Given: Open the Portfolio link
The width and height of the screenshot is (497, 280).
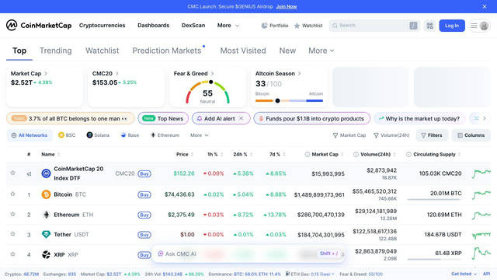Looking at the screenshot, I should (x=274, y=26).
